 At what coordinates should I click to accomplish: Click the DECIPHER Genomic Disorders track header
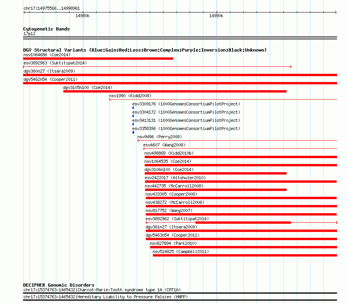click(x=59, y=285)
